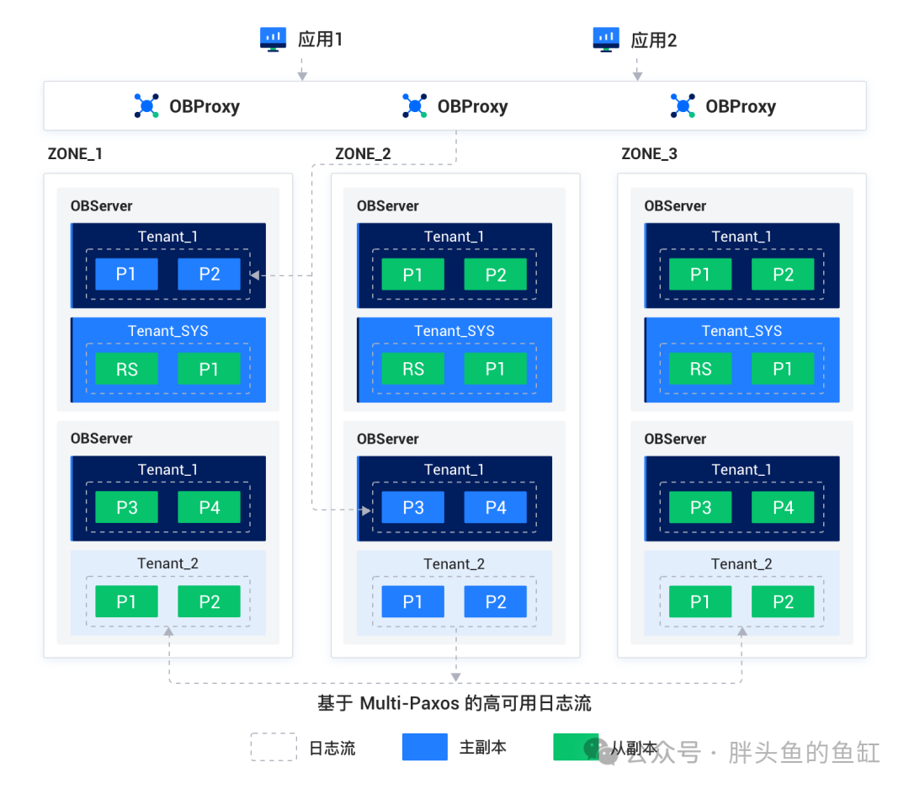Select green P1 in ZONE_2 Tenant_1
This screenshot has height=789, width=909.
[x=412, y=275]
